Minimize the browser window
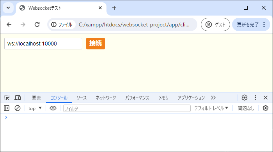Screen dimensions: 273x152 pyautogui.click(x=228, y=8)
